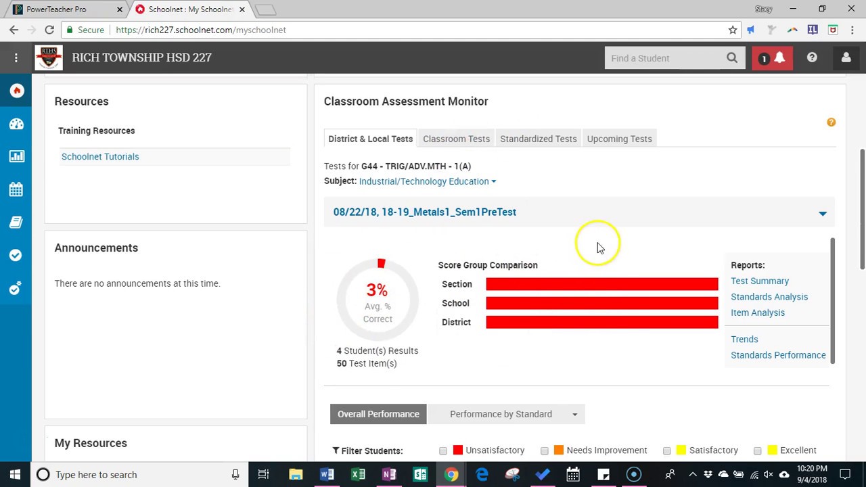The height and width of the screenshot is (487, 866).
Task: Open the Industrial/Technology Education subject dropdown
Action: point(428,181)
